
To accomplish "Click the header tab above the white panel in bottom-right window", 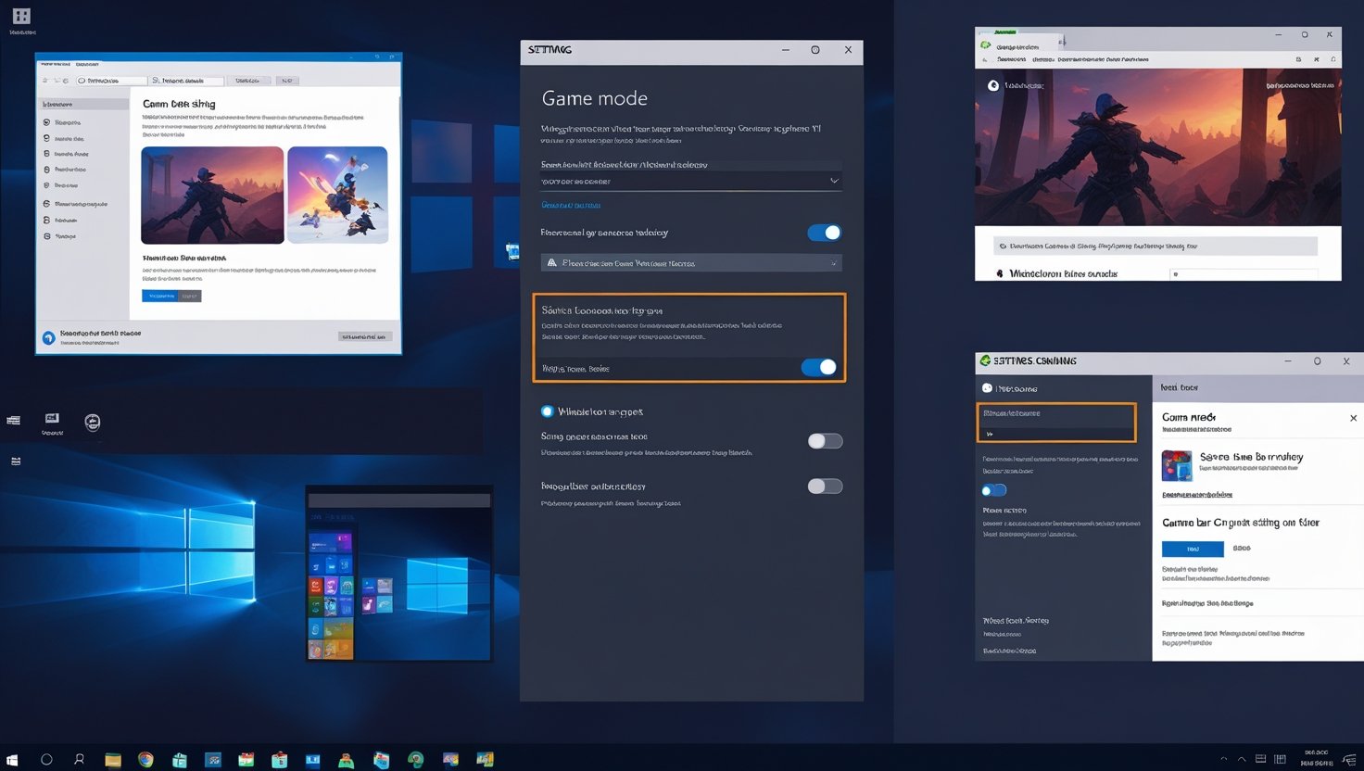I will click(1180, 387).
